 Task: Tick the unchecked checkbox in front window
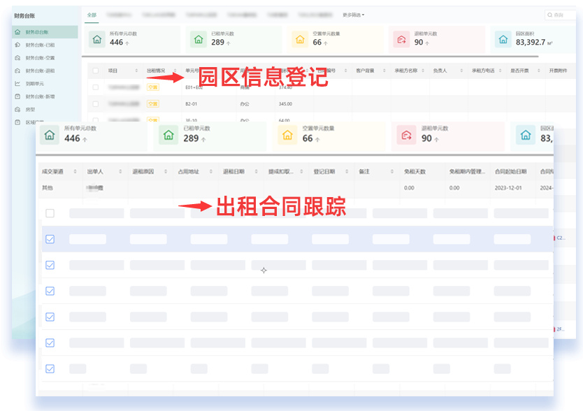point(50,213)
